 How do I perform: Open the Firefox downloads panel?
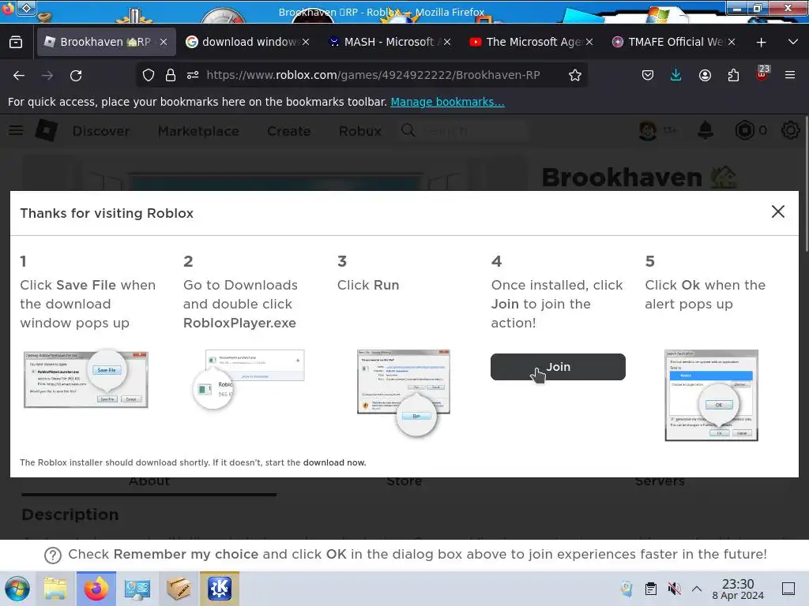676,75
